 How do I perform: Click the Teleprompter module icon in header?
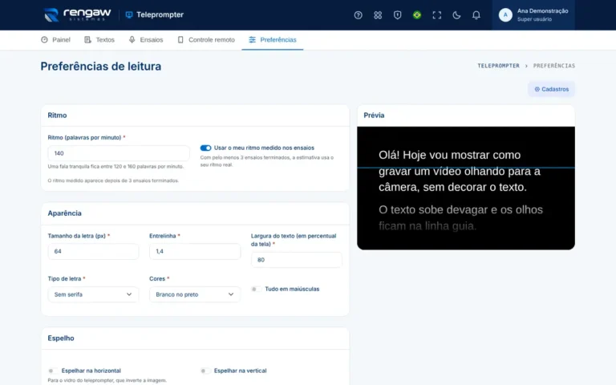coord(129,15)
